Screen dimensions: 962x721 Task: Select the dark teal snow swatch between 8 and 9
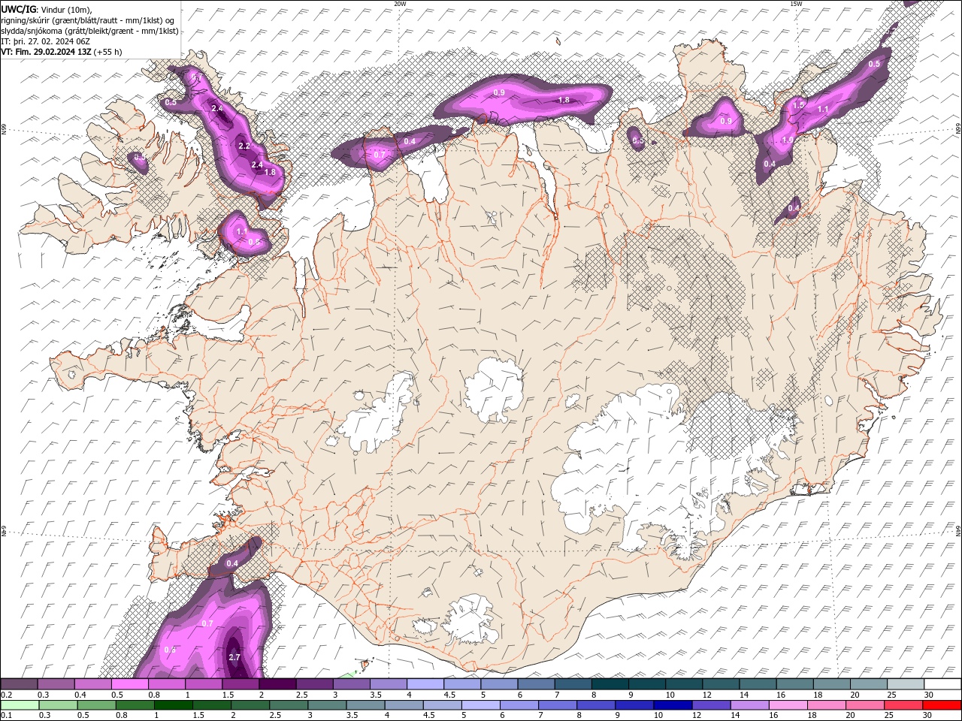coord(610,684)
